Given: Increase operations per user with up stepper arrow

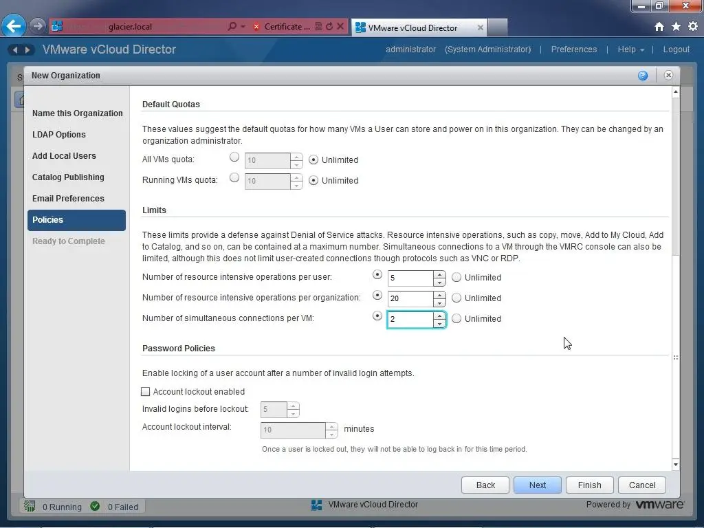Looking at the screenshot, I should (439, 274).
